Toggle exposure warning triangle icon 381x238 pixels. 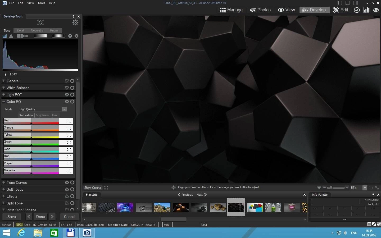[11, 36]
